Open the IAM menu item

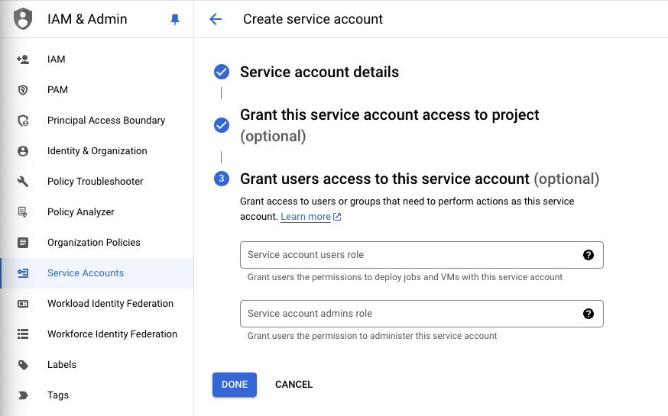97,59
